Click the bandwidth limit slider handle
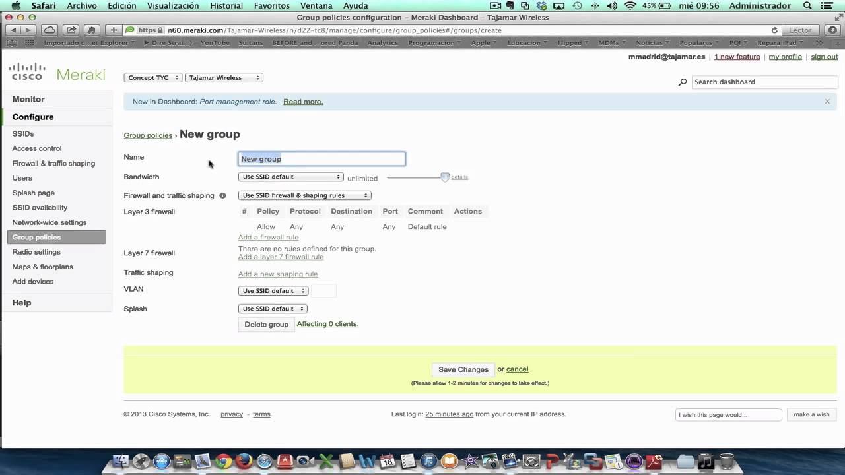Image resolution: width=845 pixels, height=475 pixels. tap(445, 177)
